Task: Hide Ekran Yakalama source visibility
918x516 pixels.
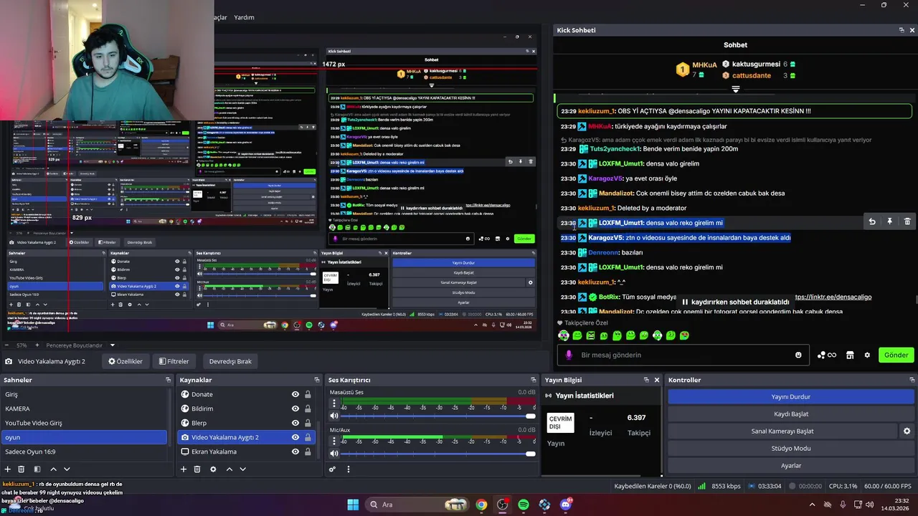Action: coord(295,451)
